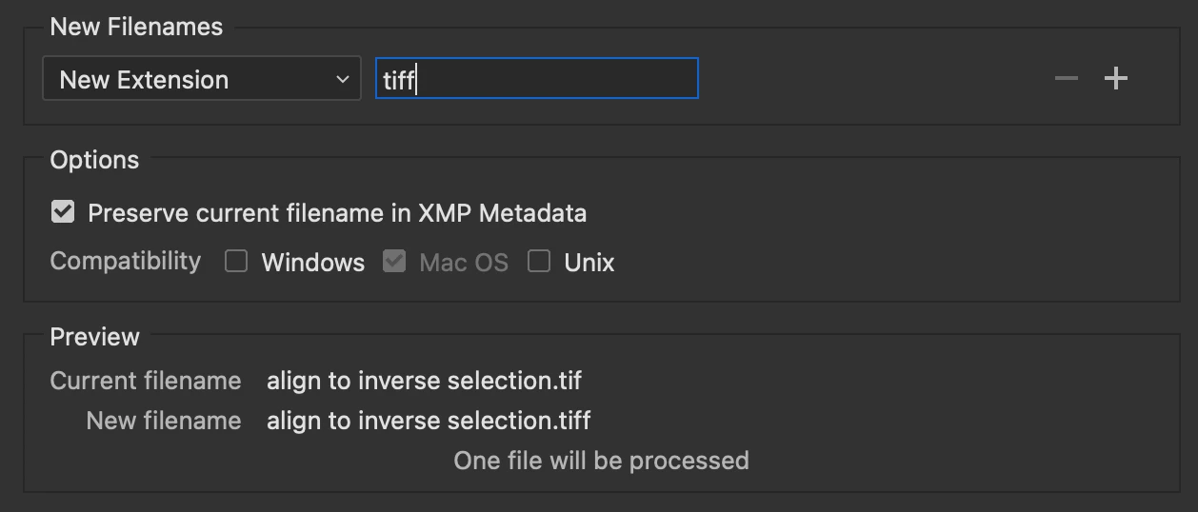Click the new filename 'align to inverse selection.tiff'

point(429,421)
